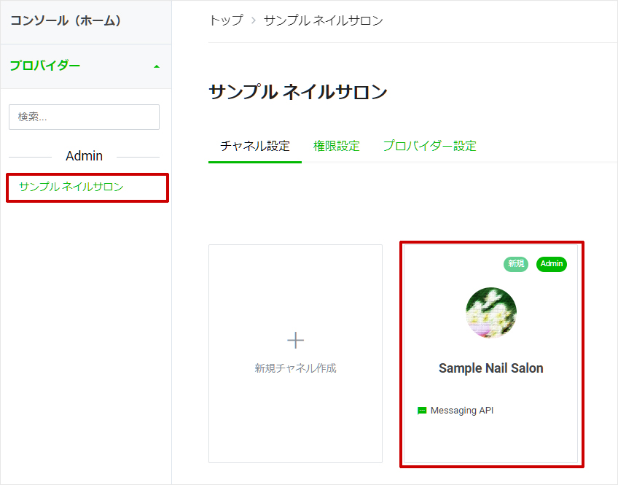Image resolution: width=618 pixels, height=485 pixels.
Task: Switch to 権限設定 tab
Action: coord(336,146)
